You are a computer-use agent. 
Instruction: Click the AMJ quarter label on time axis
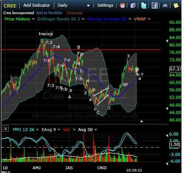36,168
